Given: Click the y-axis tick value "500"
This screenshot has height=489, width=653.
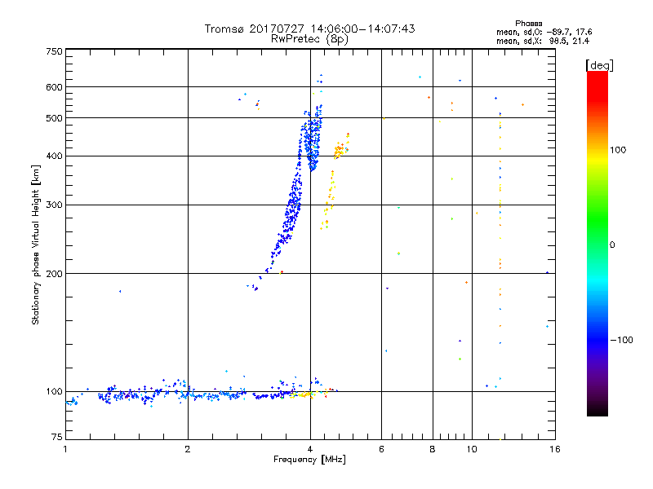Looking at the screenshot, I should pos(54,118).
